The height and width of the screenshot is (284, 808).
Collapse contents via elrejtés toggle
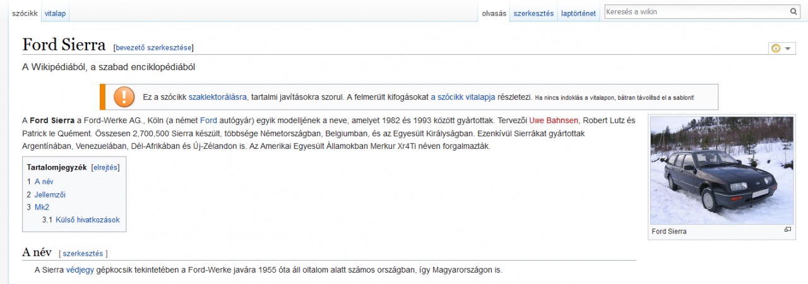pos(105,167)
